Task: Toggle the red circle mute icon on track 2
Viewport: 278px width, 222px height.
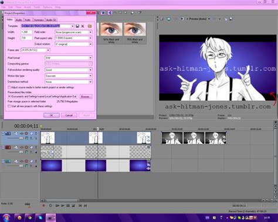Action: point(26,148)
